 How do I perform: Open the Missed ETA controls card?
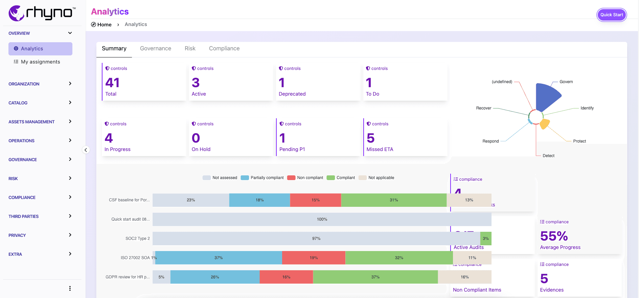(405, 137)
